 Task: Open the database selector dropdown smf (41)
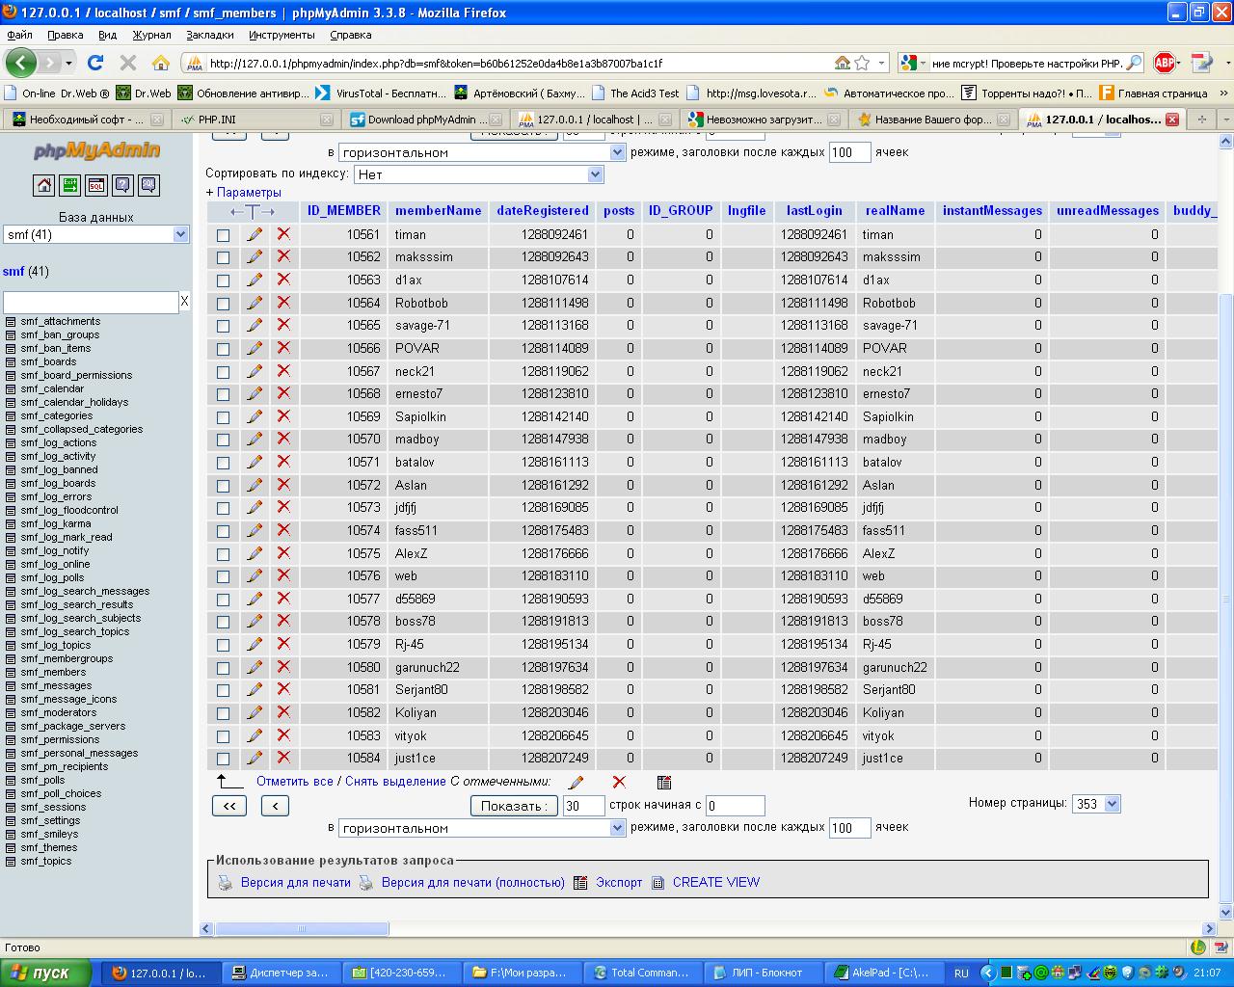point(96,234)
